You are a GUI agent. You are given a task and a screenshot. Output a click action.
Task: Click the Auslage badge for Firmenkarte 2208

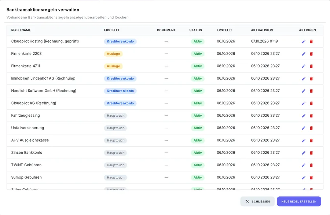(113, 54)
